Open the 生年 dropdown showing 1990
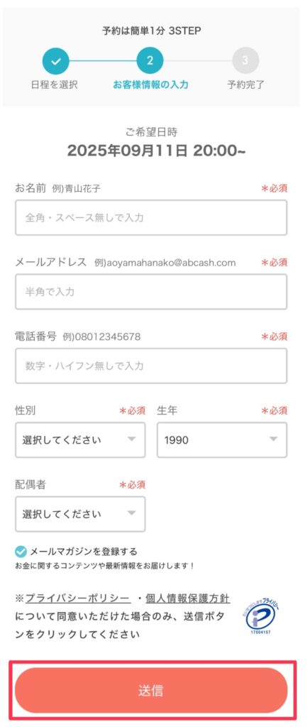Viewport: 308px width, 727px height. coord(222,440)
